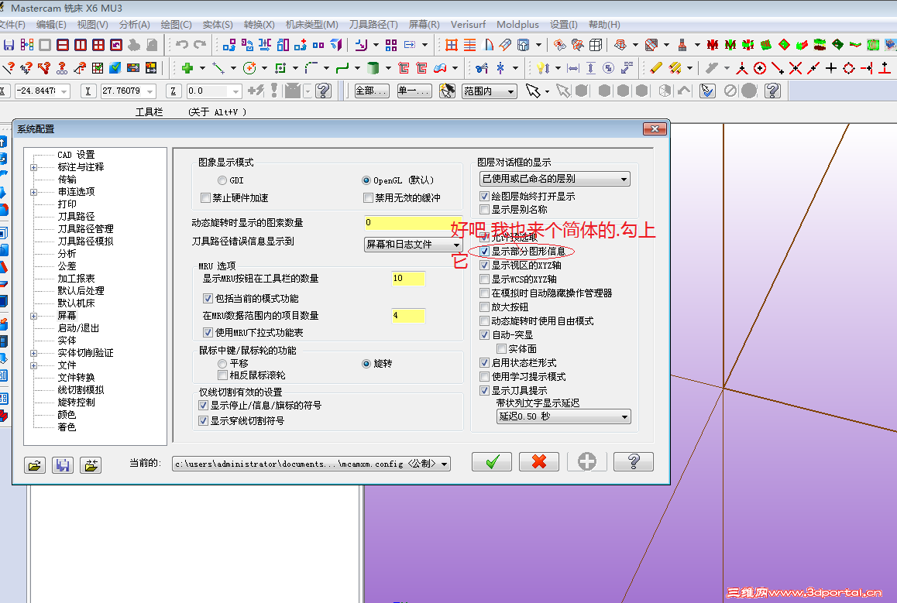The height and width of the screenshot is (603, 897).
Task: Select the OpenGL (默认) radio button
Action: click(x=366, y=180)
